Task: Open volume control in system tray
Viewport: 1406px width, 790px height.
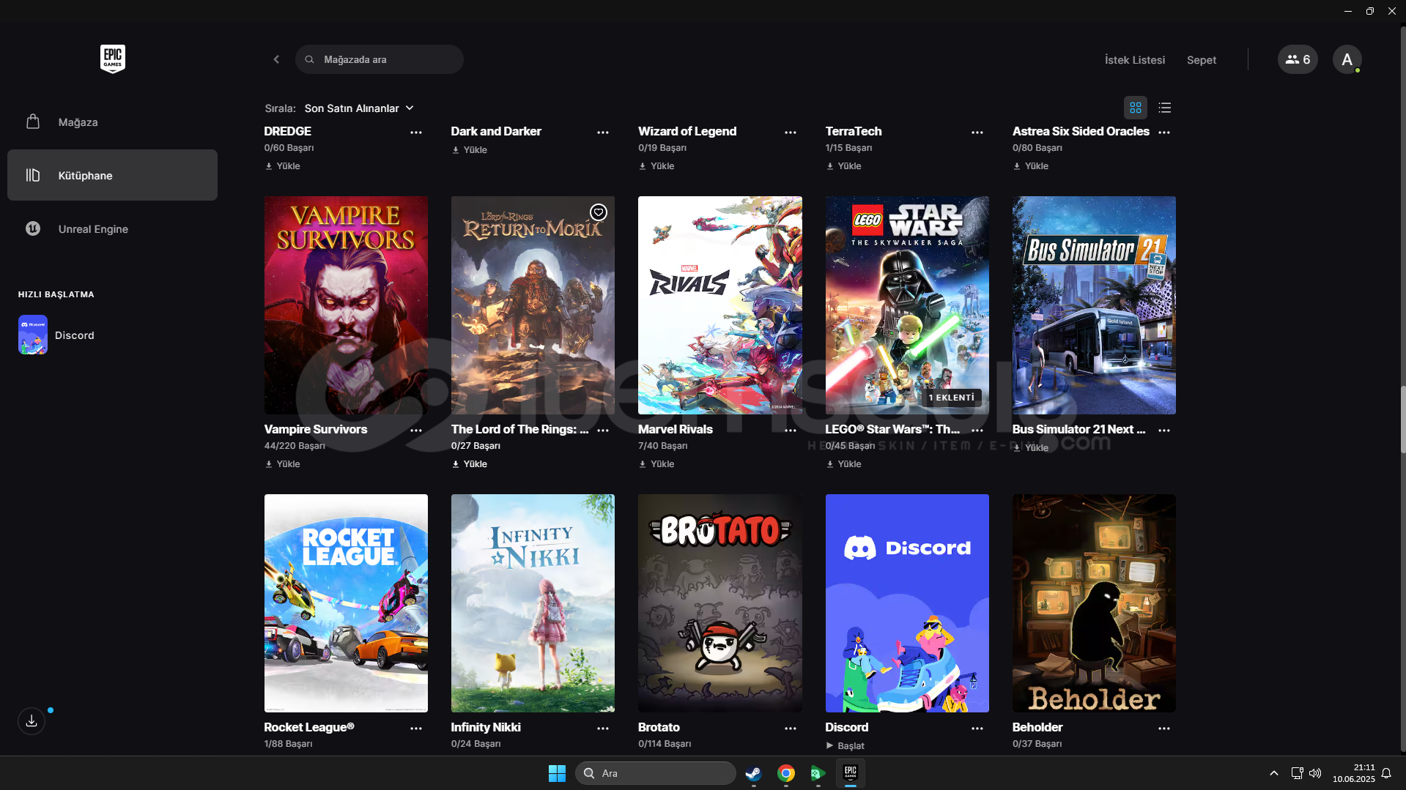Action: [1315, 773]
